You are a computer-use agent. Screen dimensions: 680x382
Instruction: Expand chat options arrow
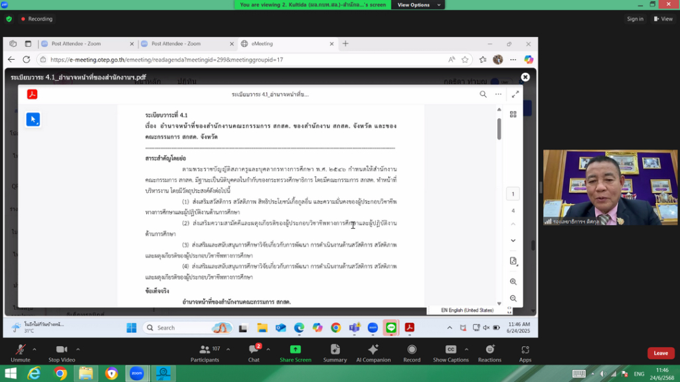click(x=268, y=349)
